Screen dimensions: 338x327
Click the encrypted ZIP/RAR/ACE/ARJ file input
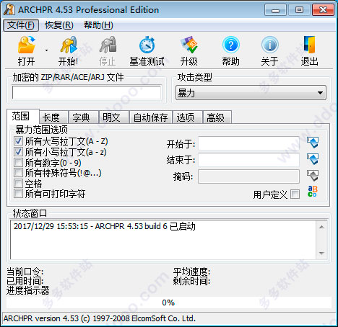pos(87,93)
